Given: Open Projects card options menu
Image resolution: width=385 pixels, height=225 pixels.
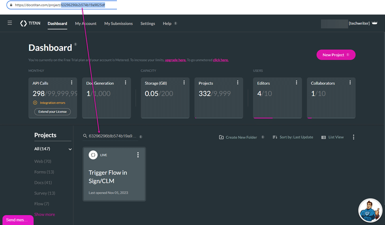Looking at the screenshot, I should (x=238, y=83).
